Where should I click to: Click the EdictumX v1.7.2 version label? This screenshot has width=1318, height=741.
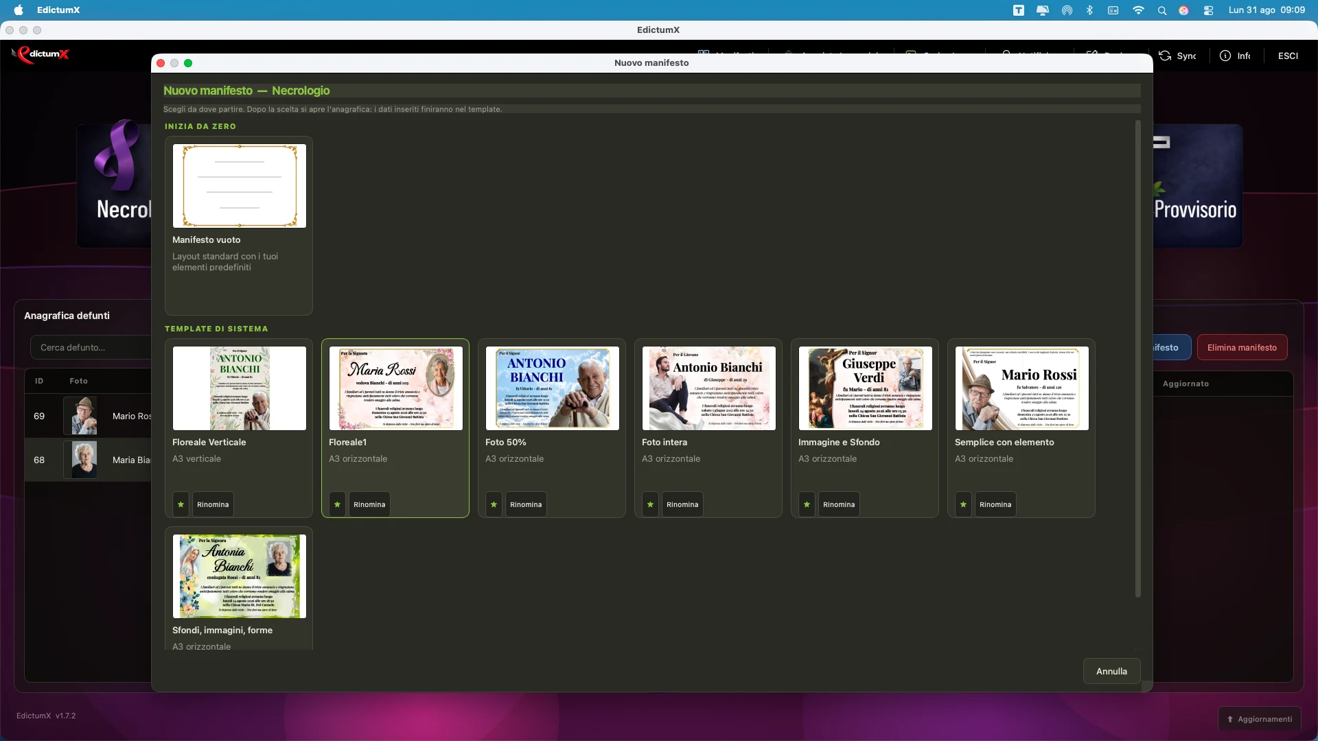pyautogui.click(x=46, y=716)
